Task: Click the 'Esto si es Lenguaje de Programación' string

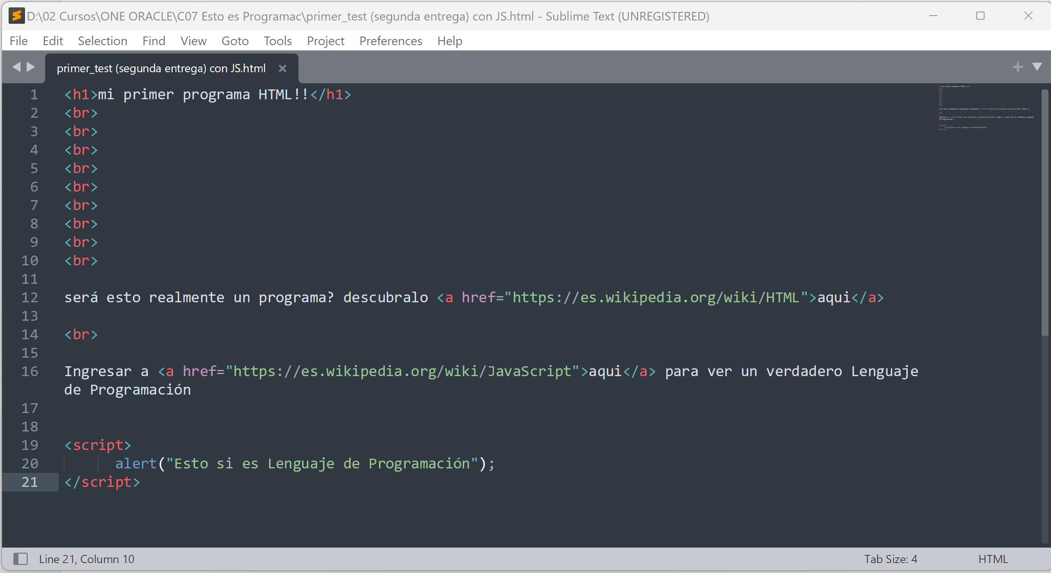Action: click(322, 464)
